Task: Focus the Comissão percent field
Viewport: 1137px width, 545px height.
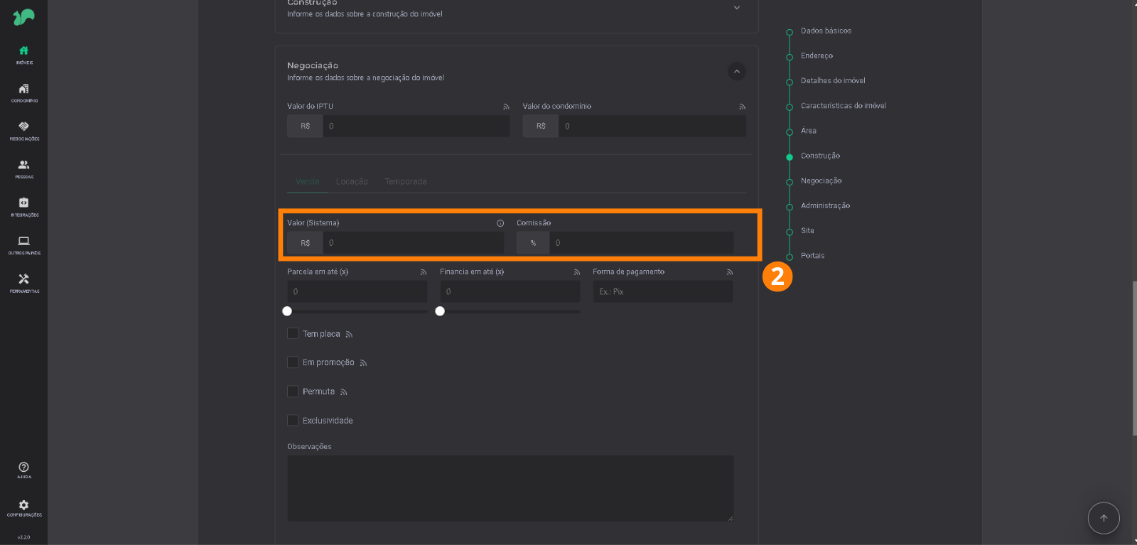Action: pos(642,243)
